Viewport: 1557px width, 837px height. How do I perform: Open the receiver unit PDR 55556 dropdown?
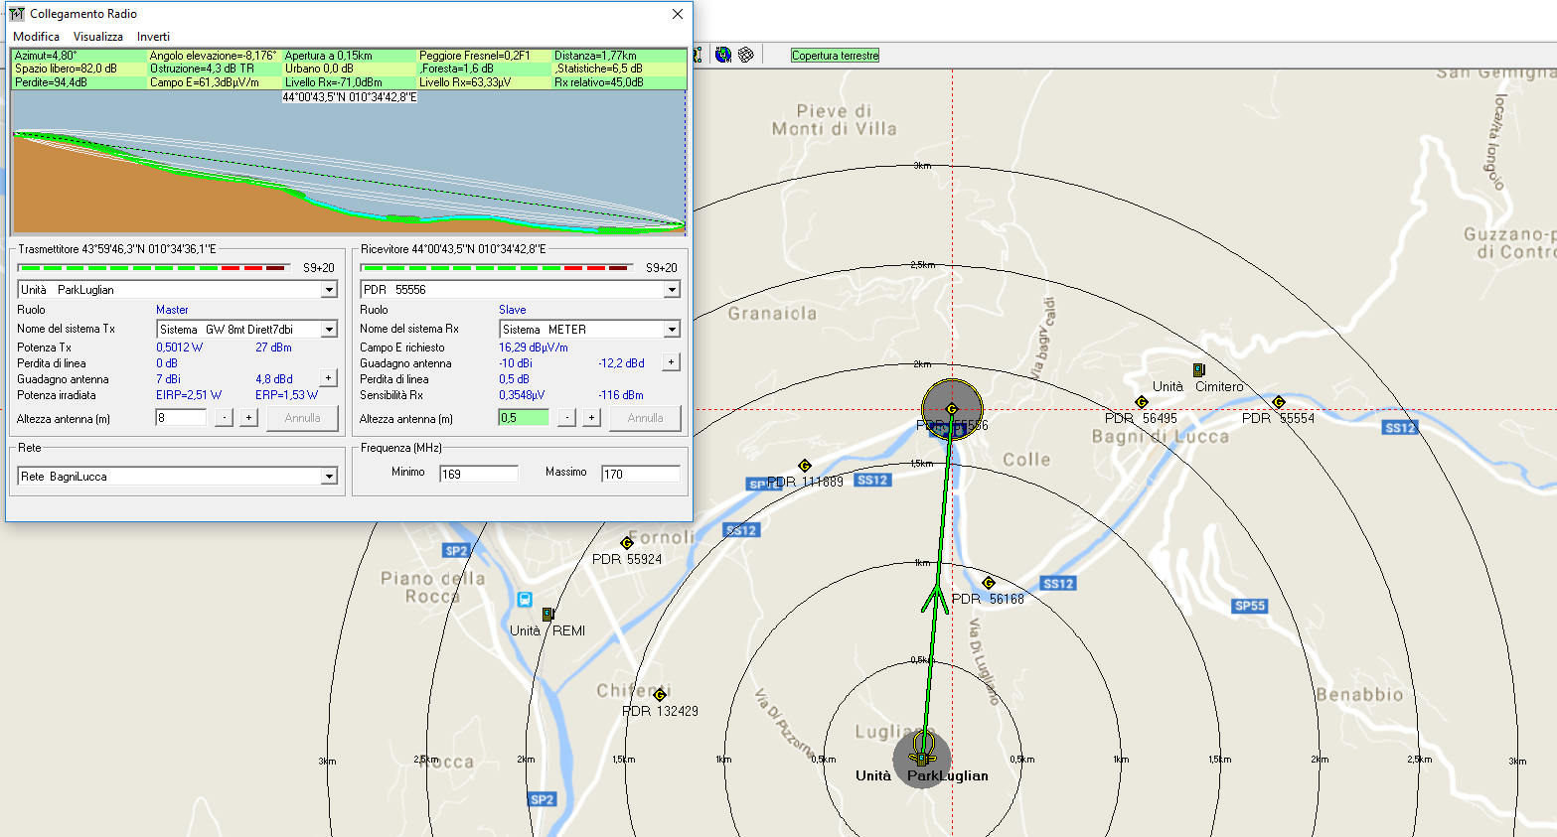click(x=672, y=290)
